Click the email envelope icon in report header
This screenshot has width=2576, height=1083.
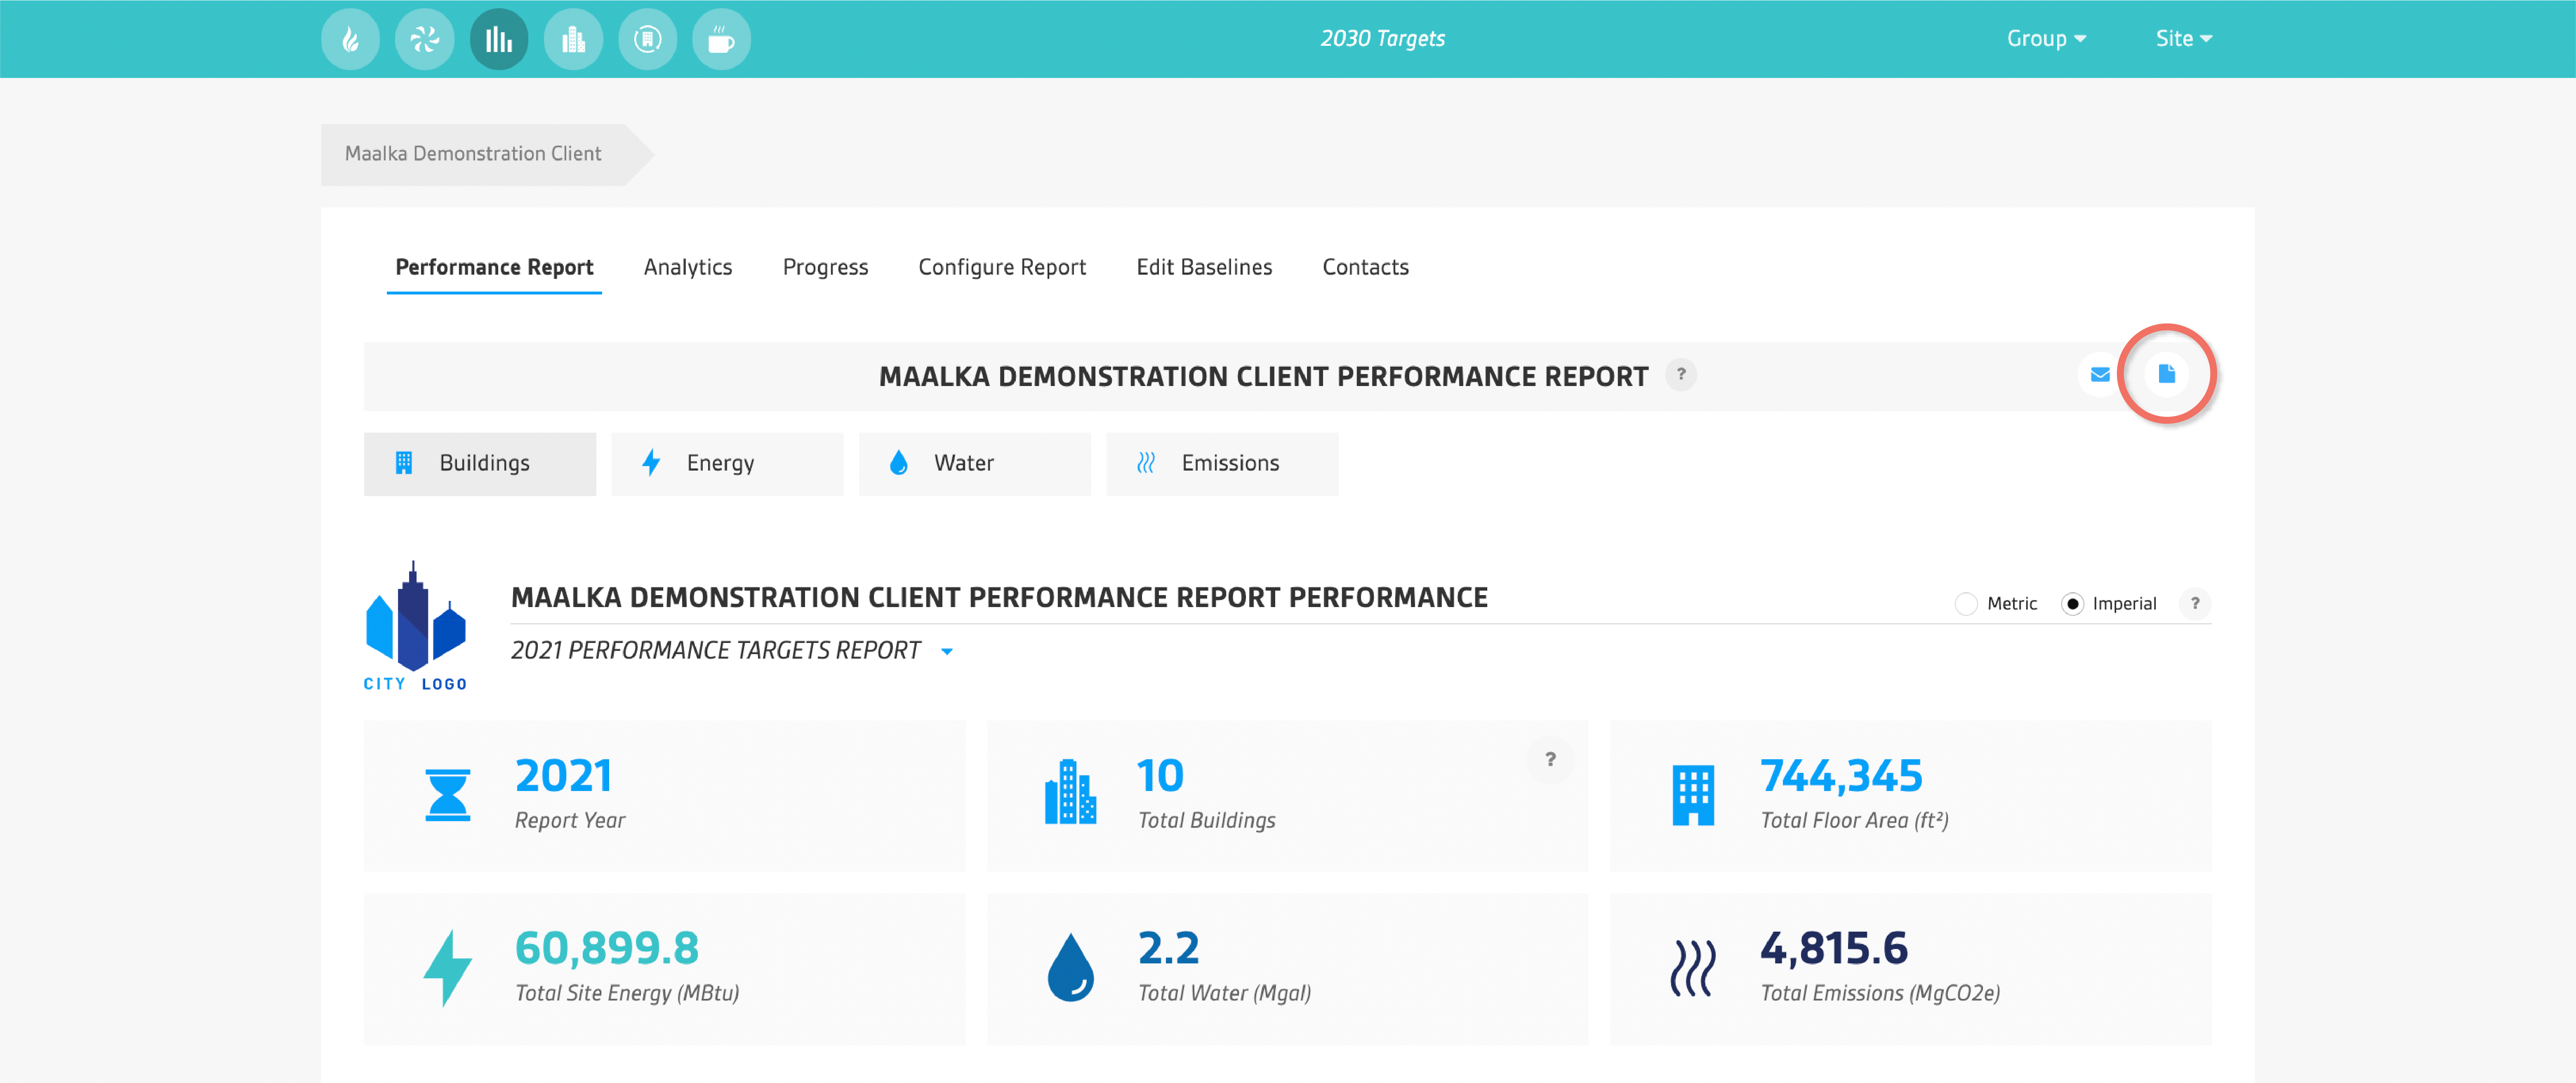click(x=2100, y=375)
